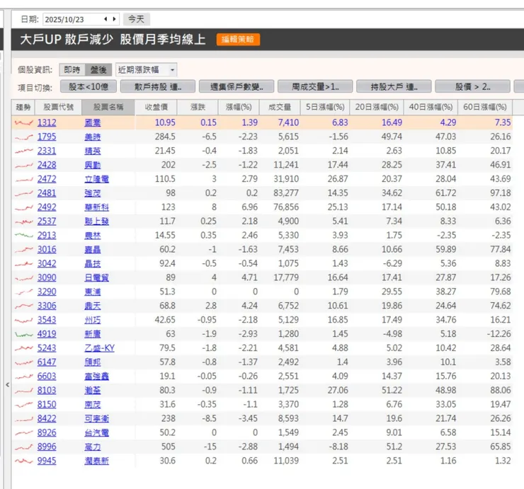
Task: Click the orange 編輯策略 button
Action: pos(238,40)
